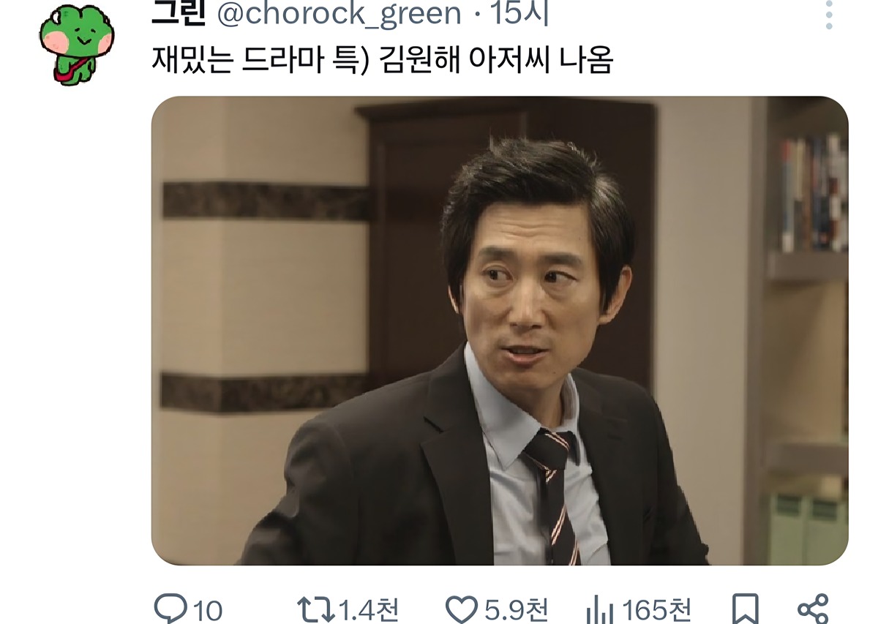View tweet analytics via bar chart icon
This screenshot has height=624, width=878.
[600, 609]
